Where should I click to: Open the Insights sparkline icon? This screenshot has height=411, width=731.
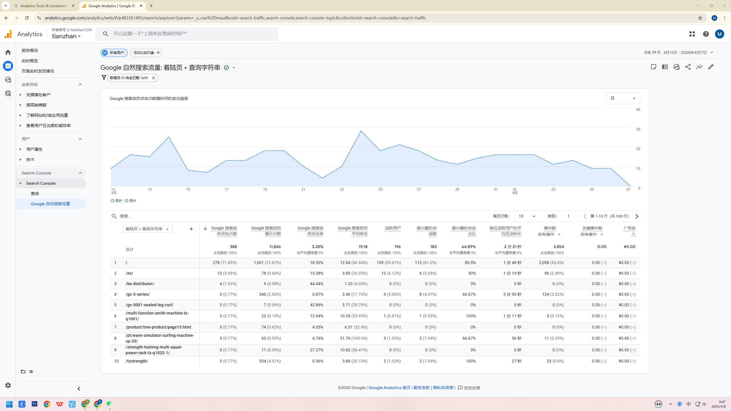pyautogui.click(x=699, y=67)
